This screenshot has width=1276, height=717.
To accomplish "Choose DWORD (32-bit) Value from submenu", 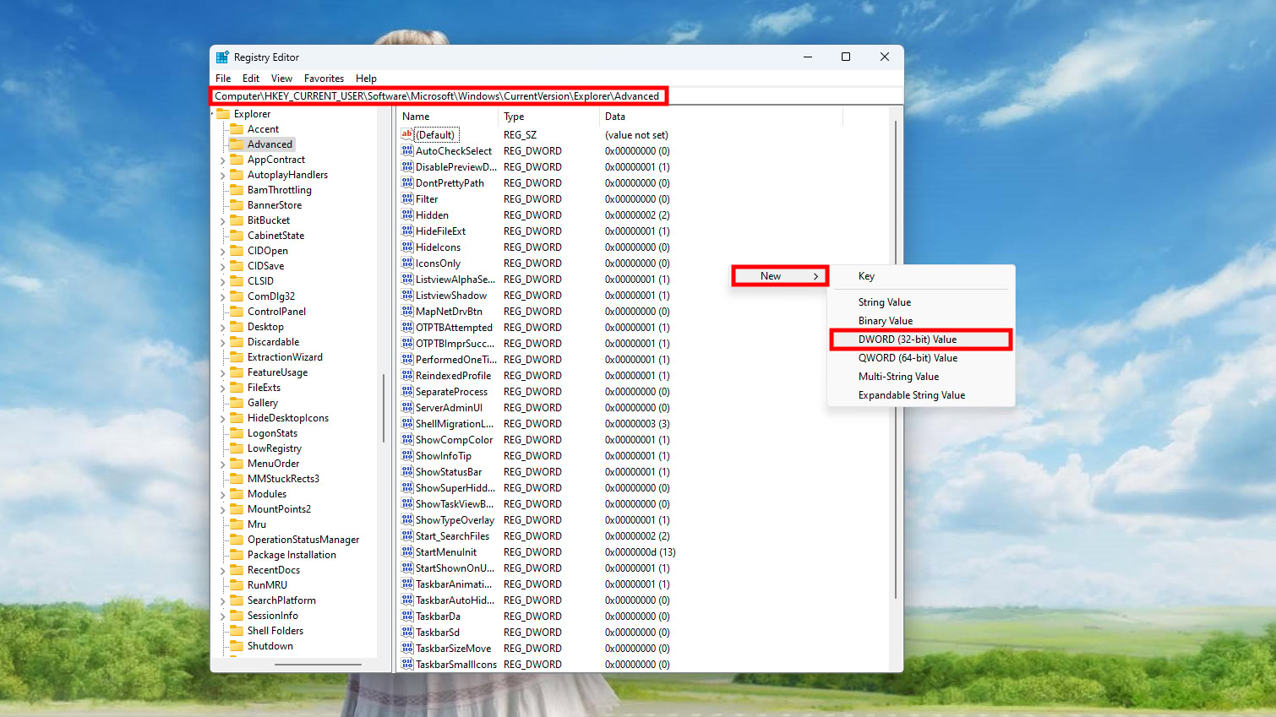I will 908,339.
